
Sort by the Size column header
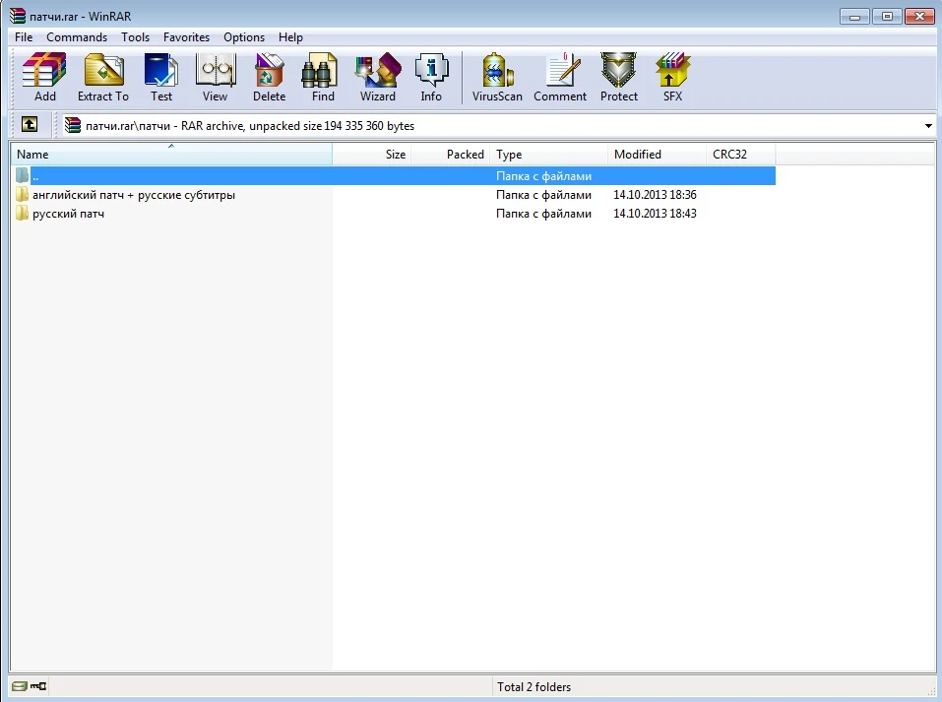click(x=371, y=154)
